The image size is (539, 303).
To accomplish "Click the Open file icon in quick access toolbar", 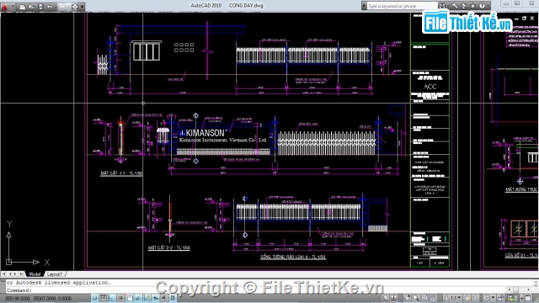I will (31, 7).
